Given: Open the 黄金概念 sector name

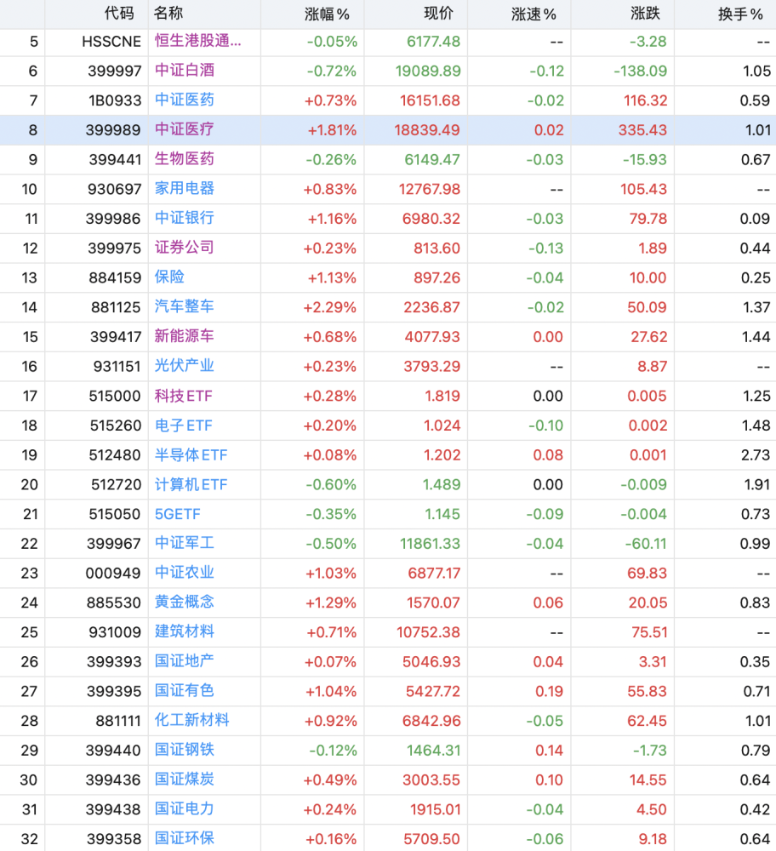Looking at the screenshot, I should point(185,603).
